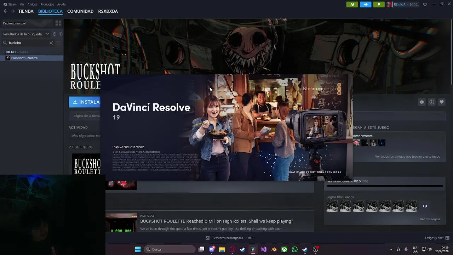Open the Amigos menu
Screen dimensions: 453x255
tap(33, 4)
